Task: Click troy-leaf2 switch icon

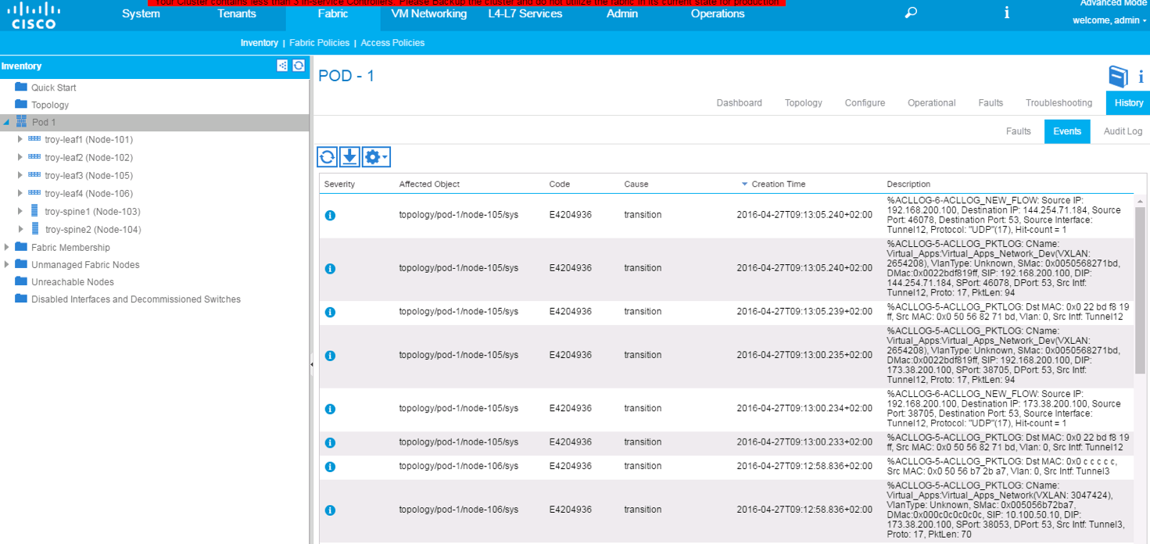Action: click(34, 157)
